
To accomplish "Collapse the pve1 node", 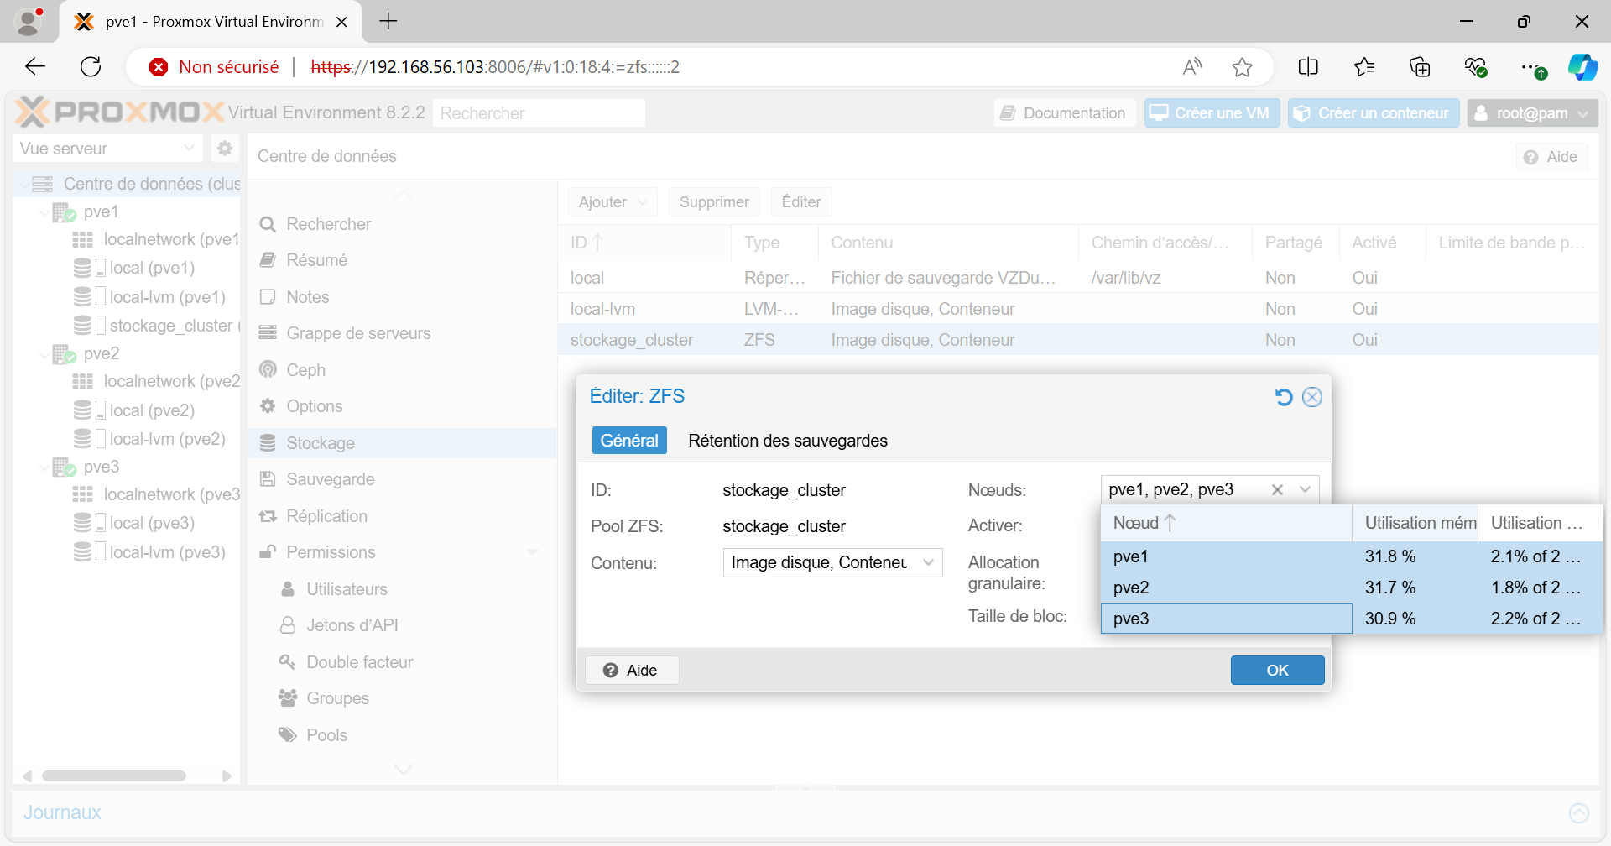I will 44,212.
